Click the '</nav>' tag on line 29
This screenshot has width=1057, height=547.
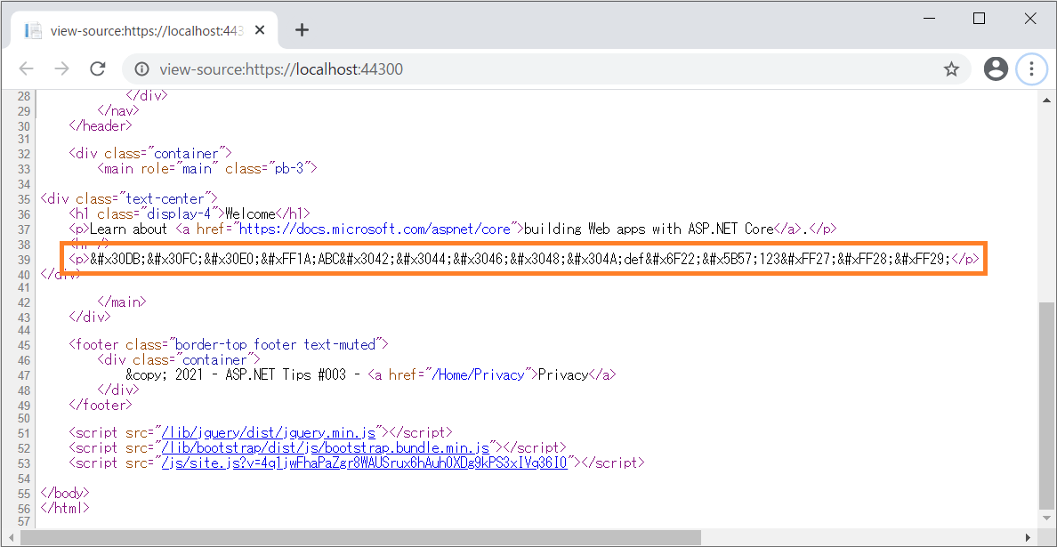pyautogui.click(x=118, y=110)
